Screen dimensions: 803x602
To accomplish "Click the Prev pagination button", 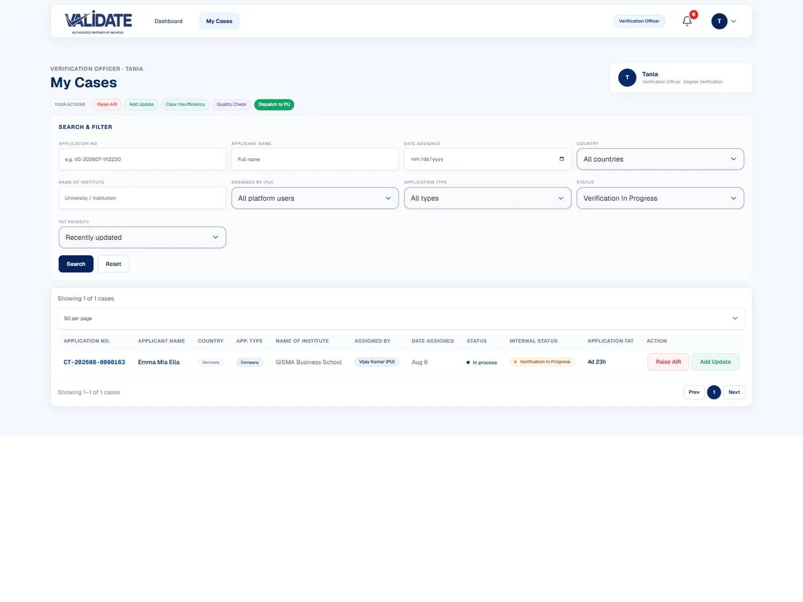I will (x=694, y=392).
